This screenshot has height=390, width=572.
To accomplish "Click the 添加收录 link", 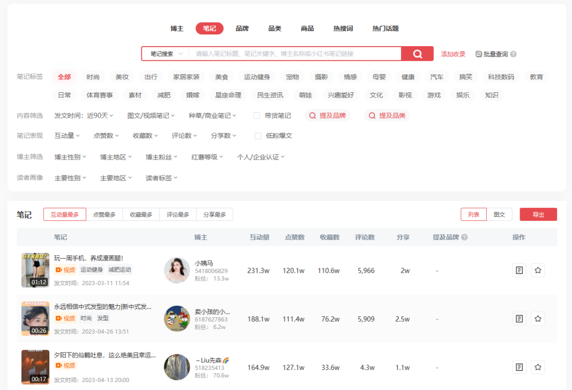I will [x=453, y=54].
